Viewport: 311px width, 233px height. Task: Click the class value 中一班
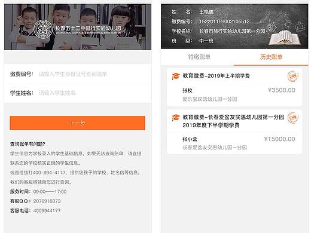(x=206, y=41)
